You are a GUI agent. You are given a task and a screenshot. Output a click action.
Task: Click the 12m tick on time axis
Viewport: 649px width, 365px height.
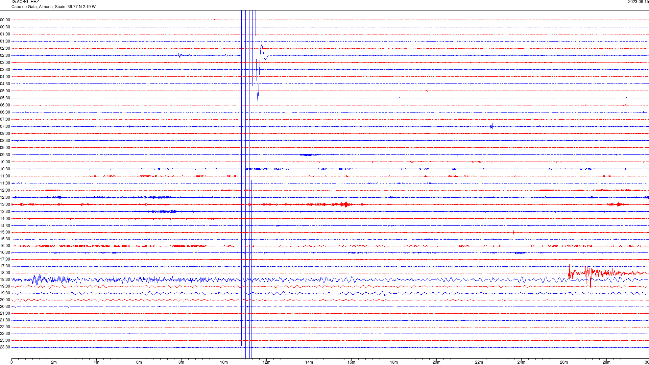[266, 362]
